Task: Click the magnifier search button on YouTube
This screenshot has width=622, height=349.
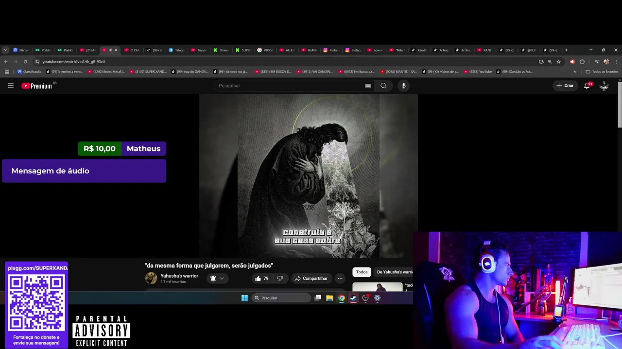Action: [383, 86]
